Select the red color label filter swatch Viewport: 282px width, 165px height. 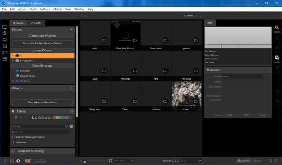tap(54, 117)
